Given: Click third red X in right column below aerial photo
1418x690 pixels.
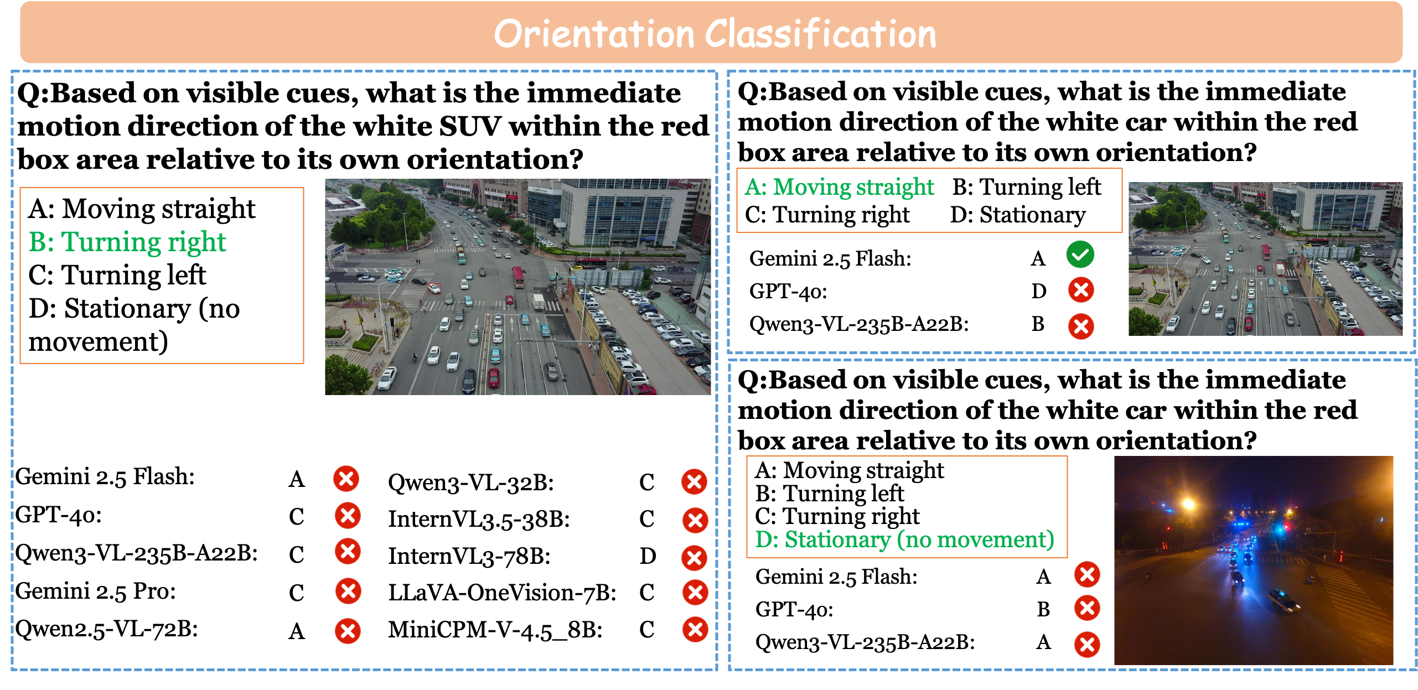Looking at the screenshot, I should click(x=694, y=558).
